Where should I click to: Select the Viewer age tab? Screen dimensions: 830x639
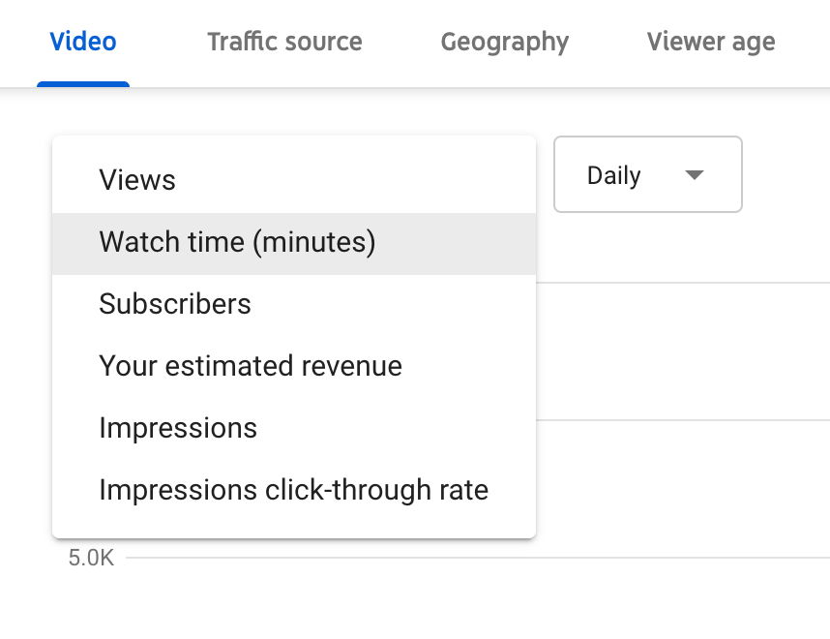(x=711, y=42)
